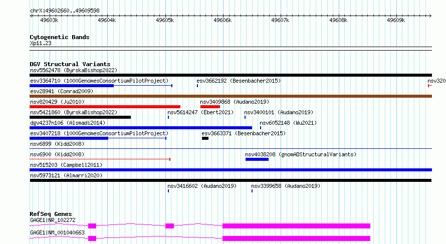
Task: Select the blue dgv4237n106 variant bar
Action: tap(141, 128)
